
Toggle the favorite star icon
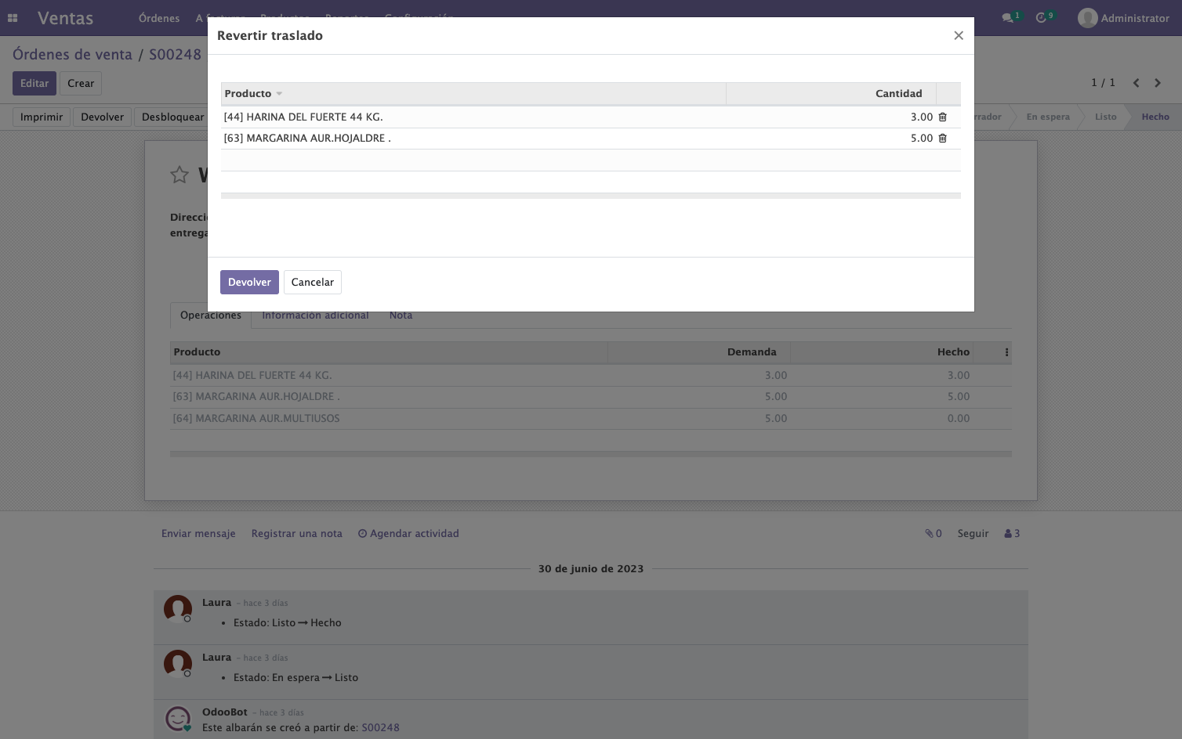point(179,175)
